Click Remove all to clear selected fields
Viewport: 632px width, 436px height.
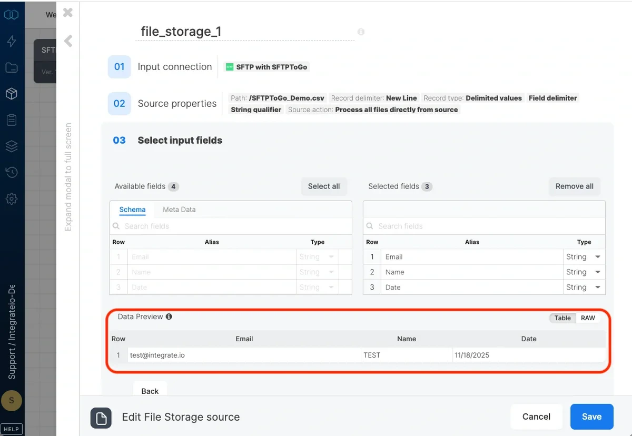tap(574, 186)
